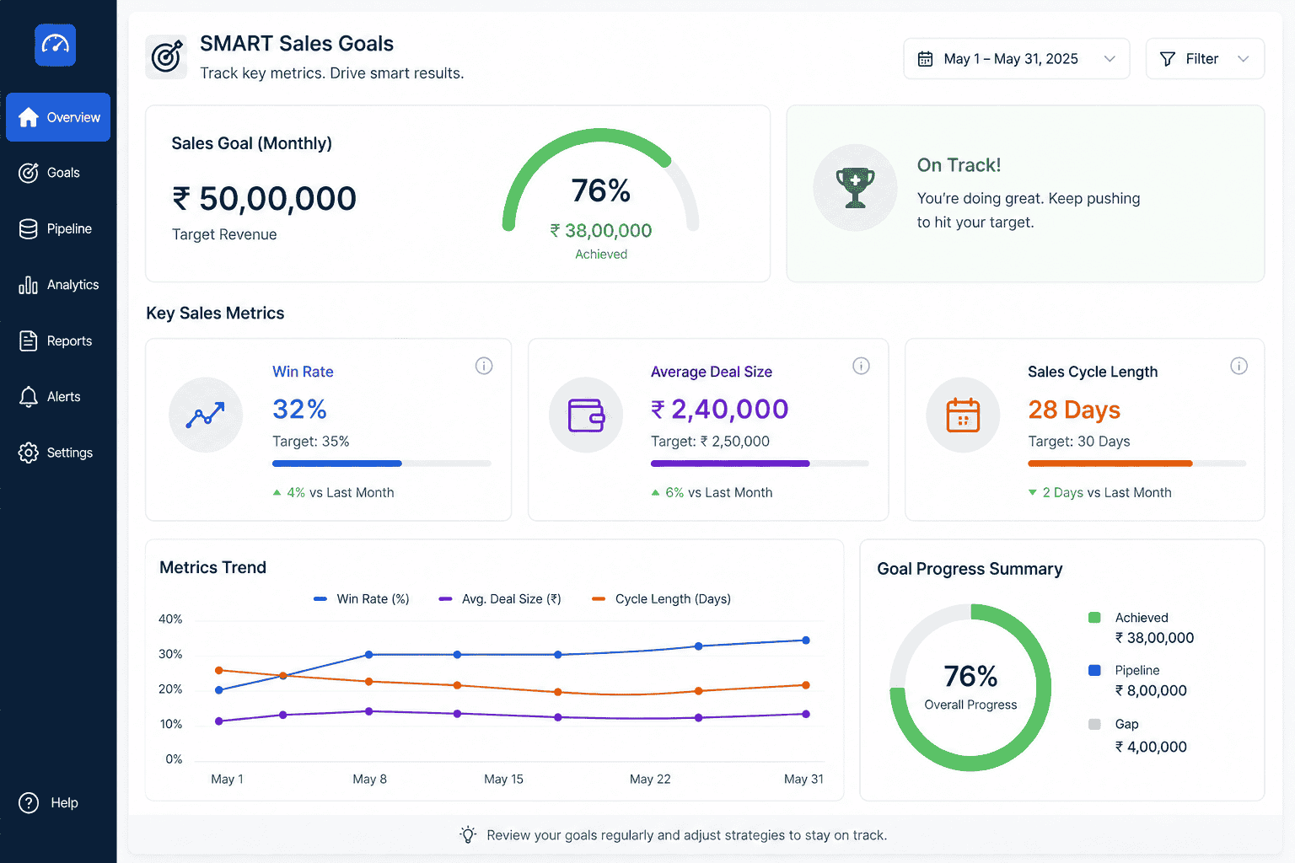Viewport: 1295px width, 863px height.
Task: Click the ₹ 8,00,000 Pipeline amount
Action: pos(1151,691)
